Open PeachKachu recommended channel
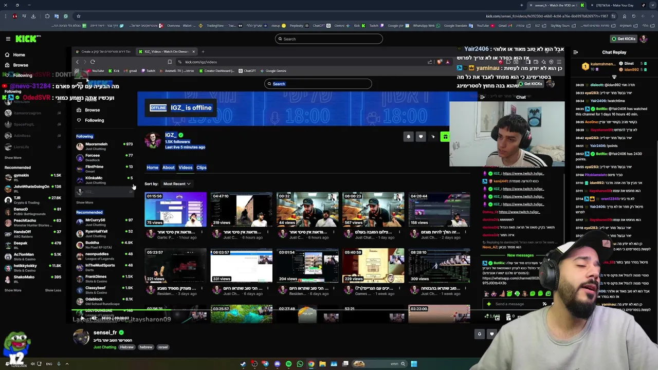Viewport: 658px width, 370px height. [x=32, y=223]
